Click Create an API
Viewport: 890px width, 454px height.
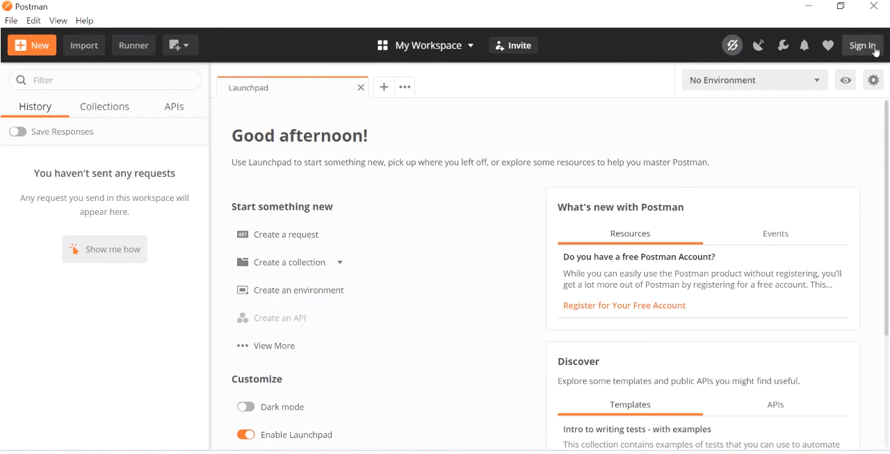click(280, 318)
